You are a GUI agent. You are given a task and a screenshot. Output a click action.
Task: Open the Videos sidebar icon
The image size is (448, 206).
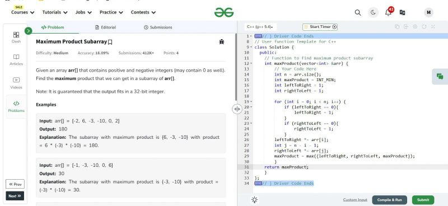16,83
